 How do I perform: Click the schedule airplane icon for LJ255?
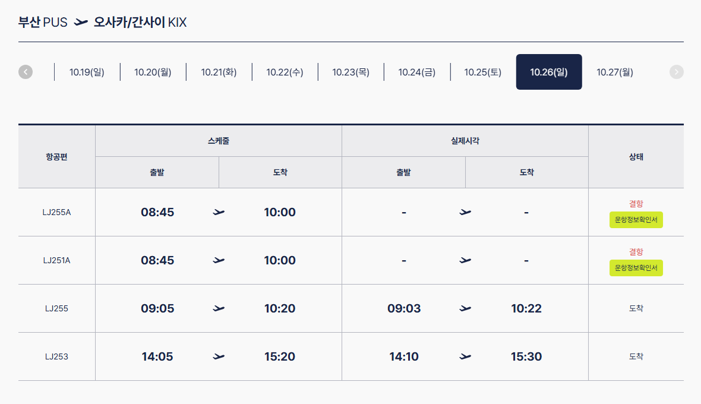click(219, 308)
